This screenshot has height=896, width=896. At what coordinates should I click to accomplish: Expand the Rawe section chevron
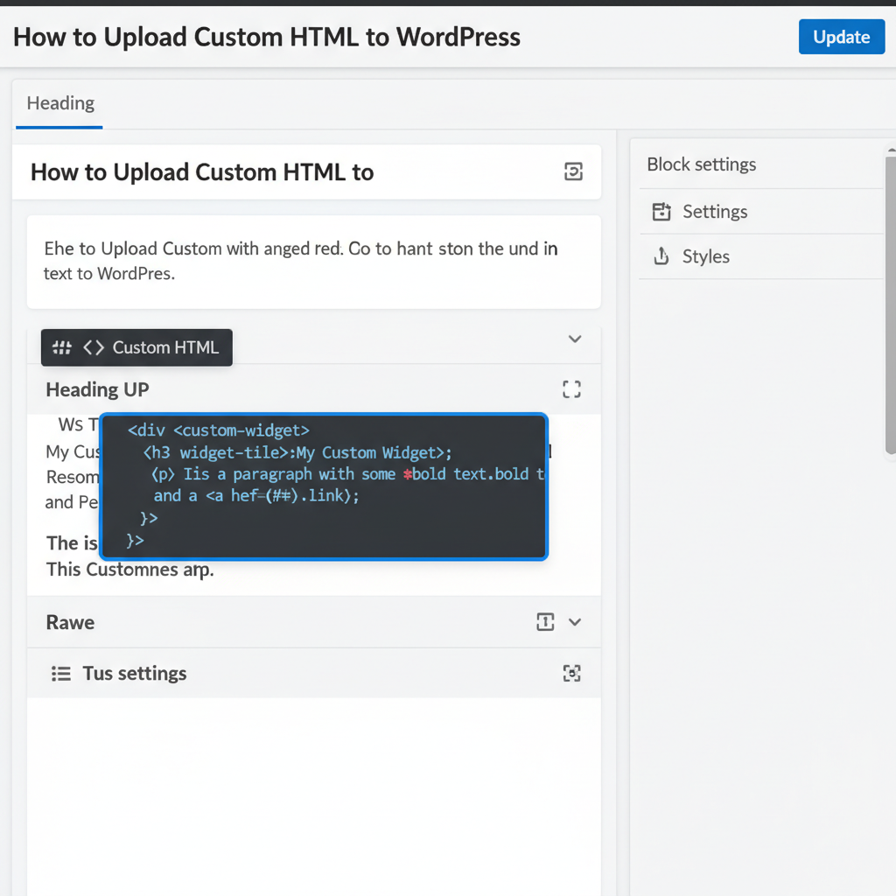point(576,622)
